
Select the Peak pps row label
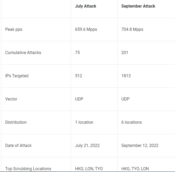(x=14, y=29)
